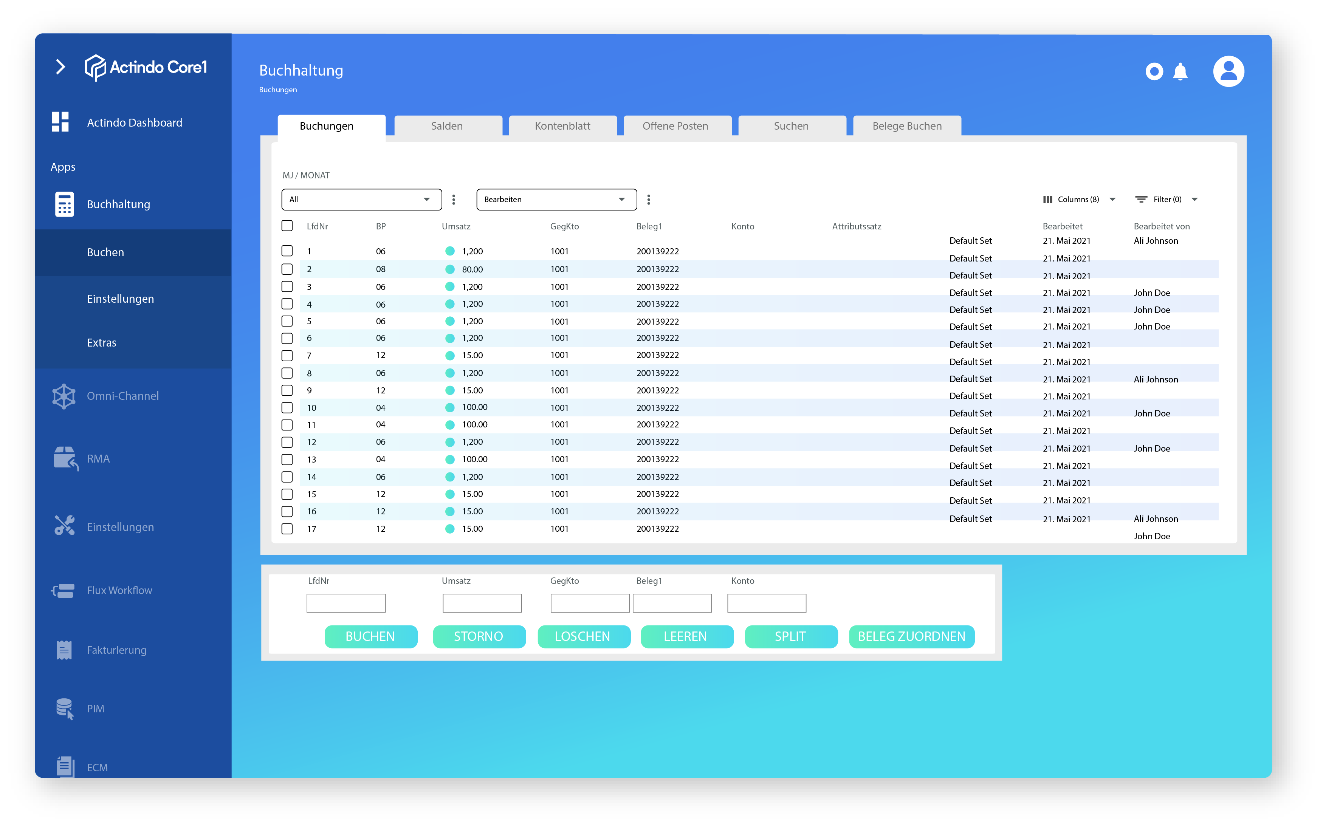1323x828 pixels.
Task: Switch to the Buchungen tab
Action: pyautogui.click(x=331, y=126)
